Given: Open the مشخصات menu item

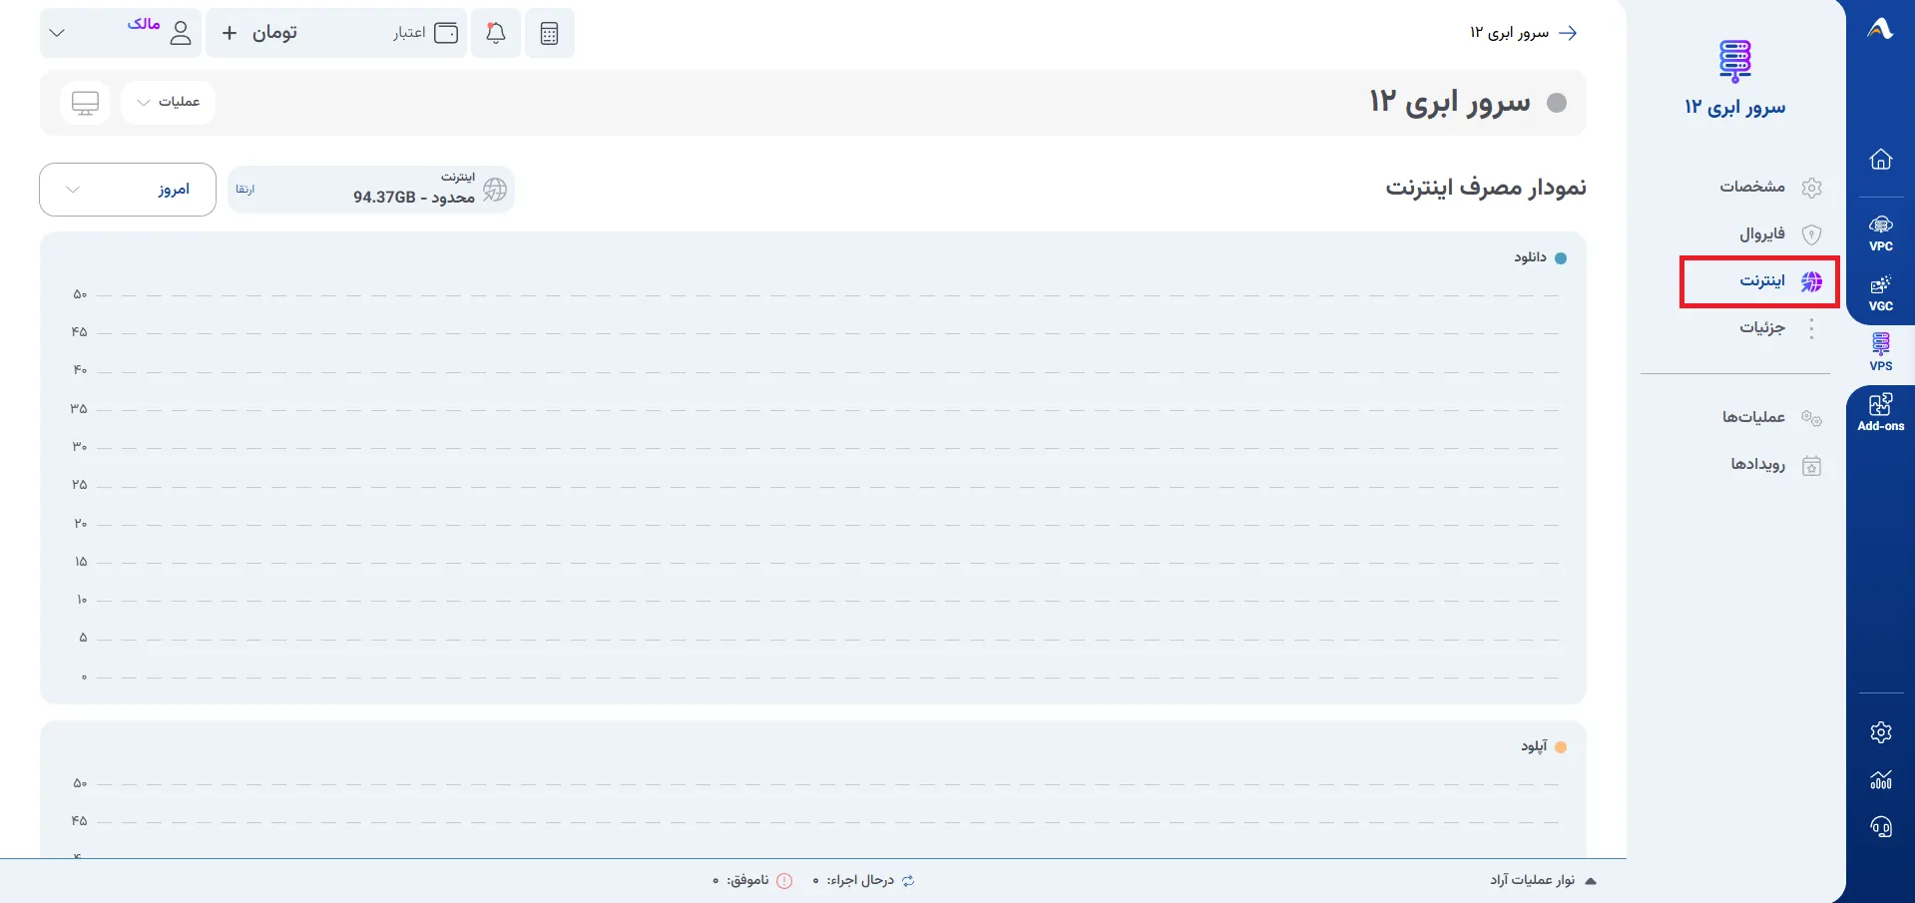Looking at the screenshot, I should pos(1770,187).
